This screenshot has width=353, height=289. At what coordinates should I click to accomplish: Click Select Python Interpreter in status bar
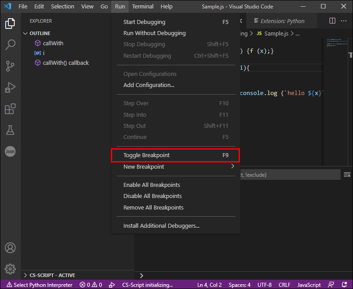[x=39, y=285]
